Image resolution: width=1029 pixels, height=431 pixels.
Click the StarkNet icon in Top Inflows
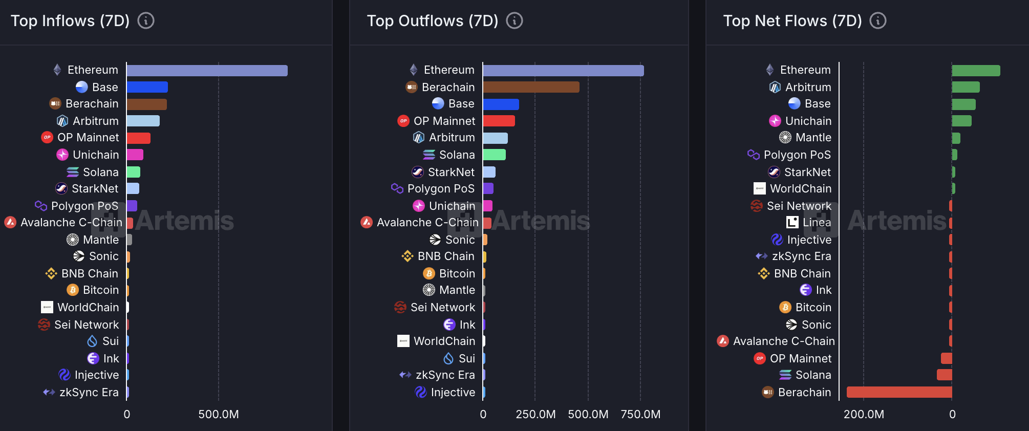tap(61, 188)
